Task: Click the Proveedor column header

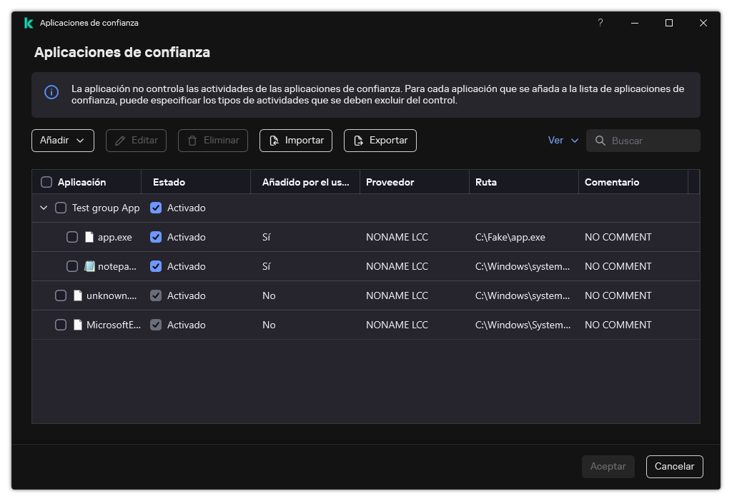Action: [x=390, y=181]
